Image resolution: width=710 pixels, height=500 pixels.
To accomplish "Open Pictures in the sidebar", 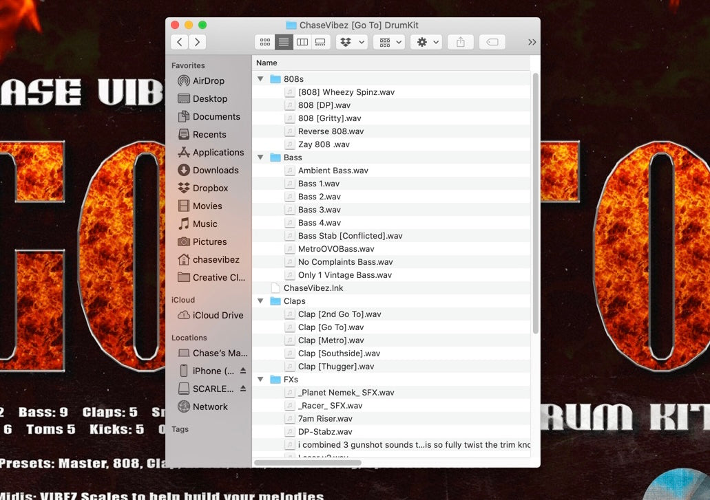I will (202, 241).
